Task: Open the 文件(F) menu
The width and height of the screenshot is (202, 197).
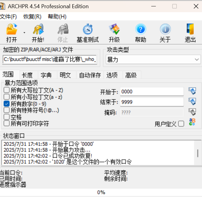Action: tap(9, 17)
